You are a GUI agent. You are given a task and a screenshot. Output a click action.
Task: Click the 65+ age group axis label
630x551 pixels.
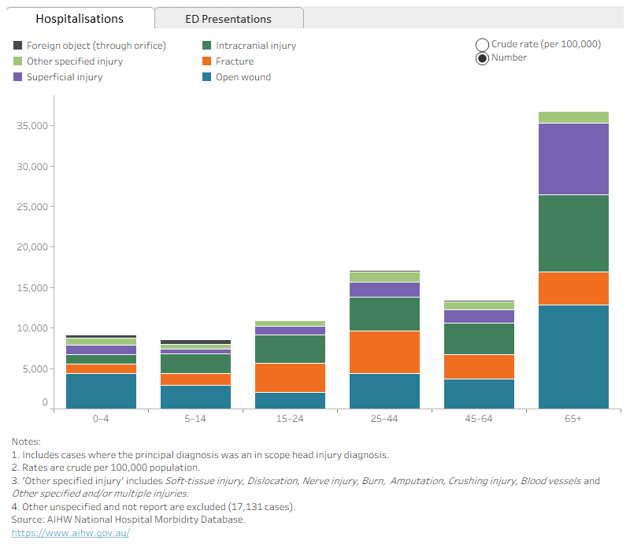[573, 419]
